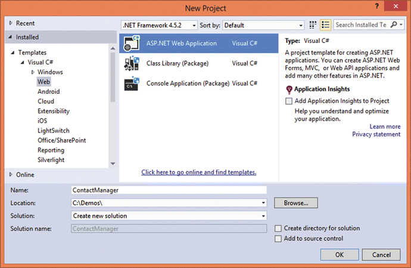Switch to medium icons list view
Screen dimensions: 411x268
tap(325, 25)
